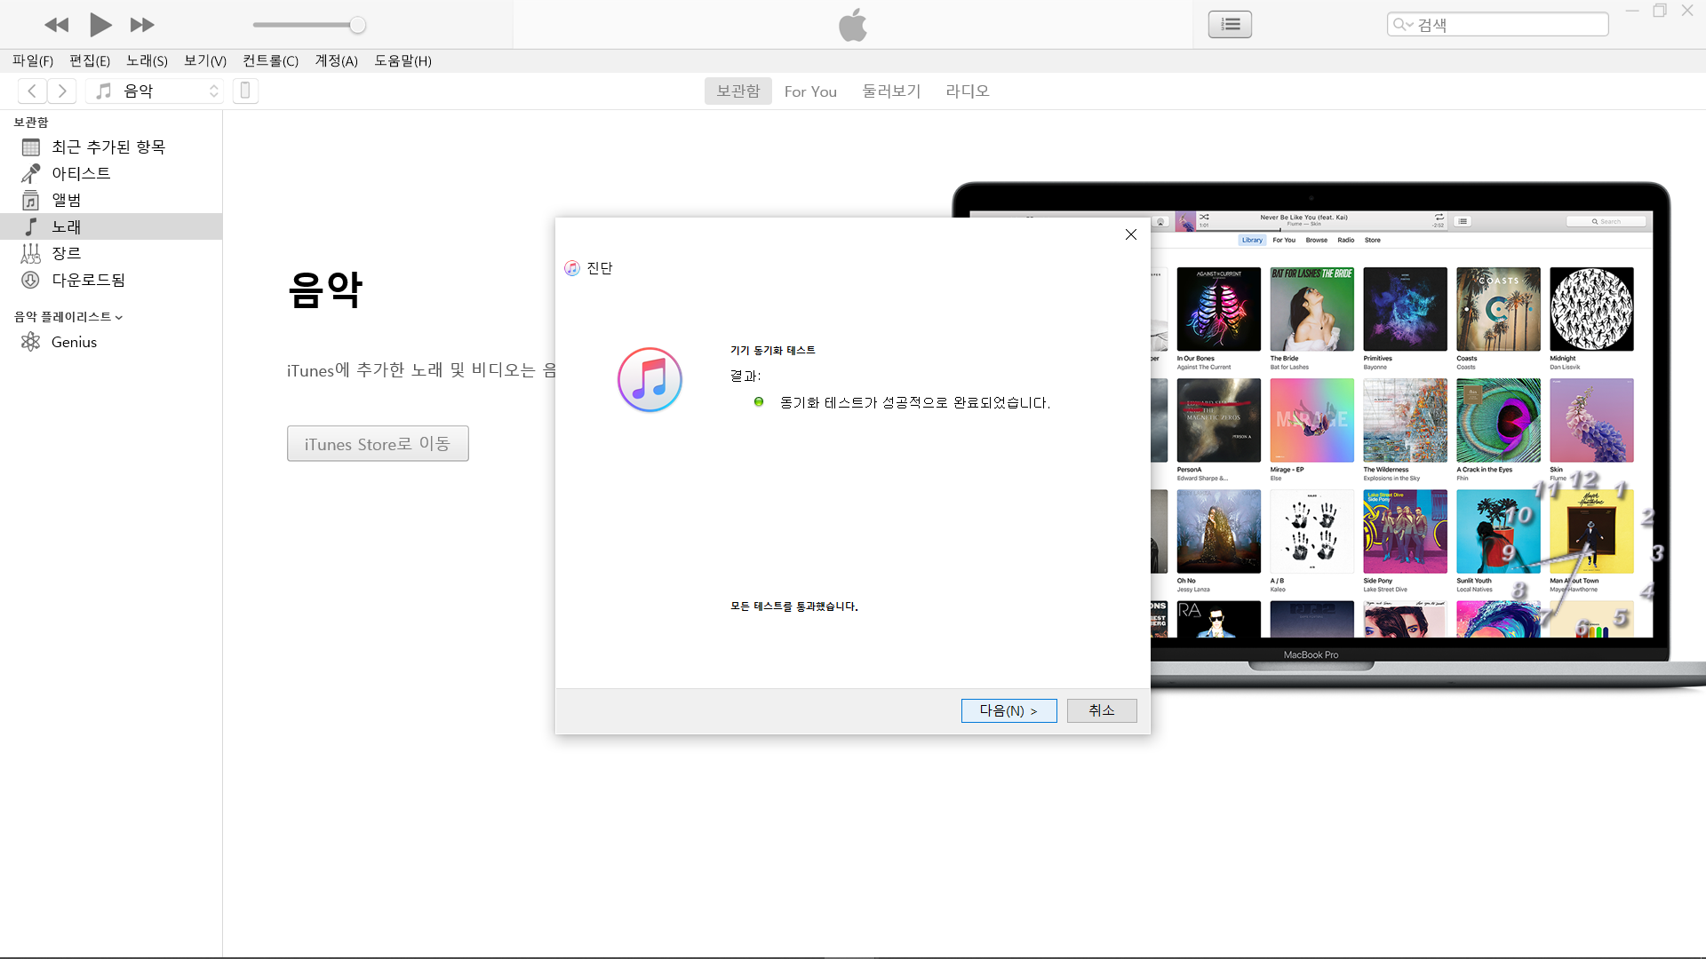Click the 아티스트 microphone icon
The width and height of the screenshot is (1706, 959).
coord(31,173)
